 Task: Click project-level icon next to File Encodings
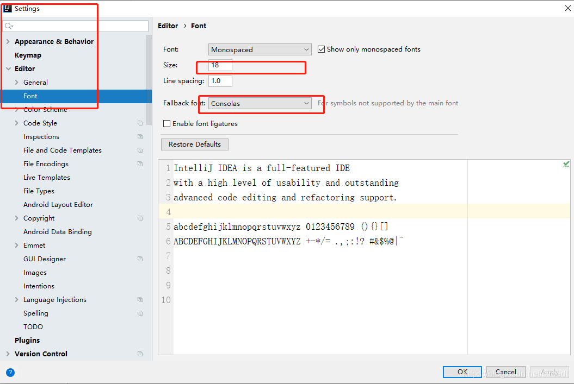click(x=140, y=163)
